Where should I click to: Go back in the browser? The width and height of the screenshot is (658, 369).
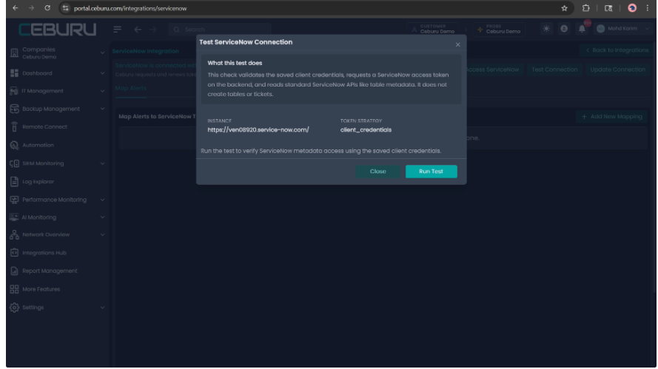[15, 8]
